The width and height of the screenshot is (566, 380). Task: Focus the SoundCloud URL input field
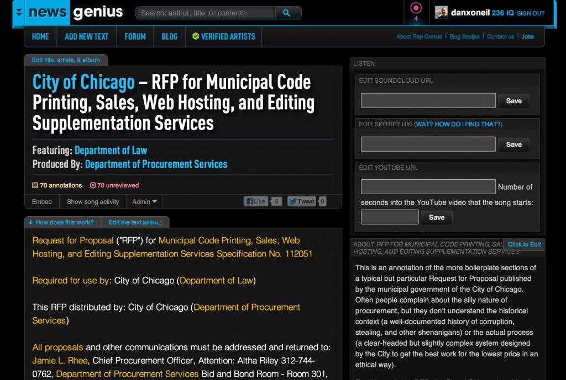(428, 100)
